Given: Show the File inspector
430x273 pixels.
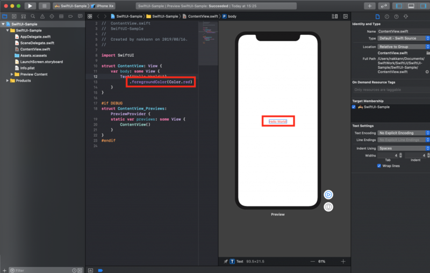Looking at the screenshot, I should pyautogui.click(x=377, y=17).
